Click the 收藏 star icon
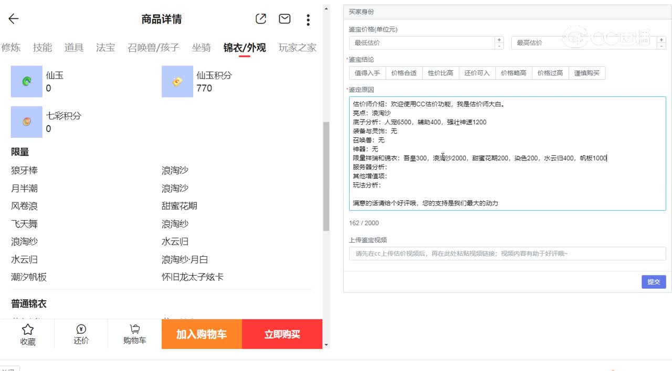The width and height of the screenshot is (672, 371). pos(28,330)
